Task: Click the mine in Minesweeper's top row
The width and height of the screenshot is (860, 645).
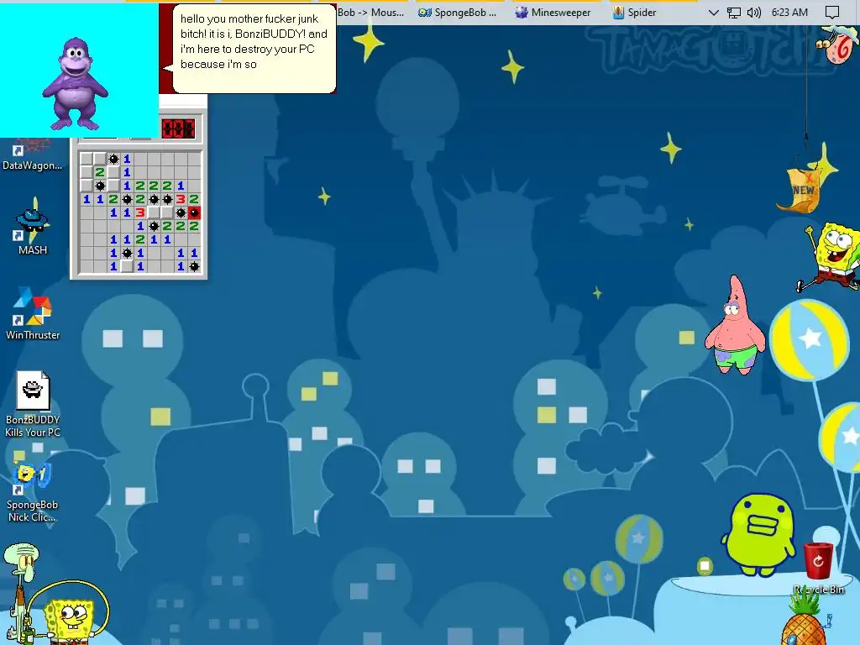Action: [x=113, y=159]
